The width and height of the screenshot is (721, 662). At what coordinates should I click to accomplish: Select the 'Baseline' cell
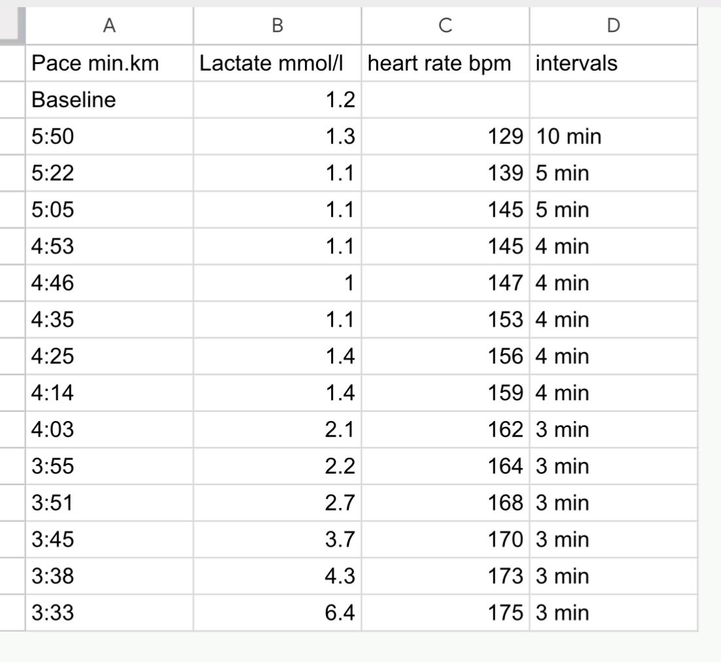(x=109, y=100)
